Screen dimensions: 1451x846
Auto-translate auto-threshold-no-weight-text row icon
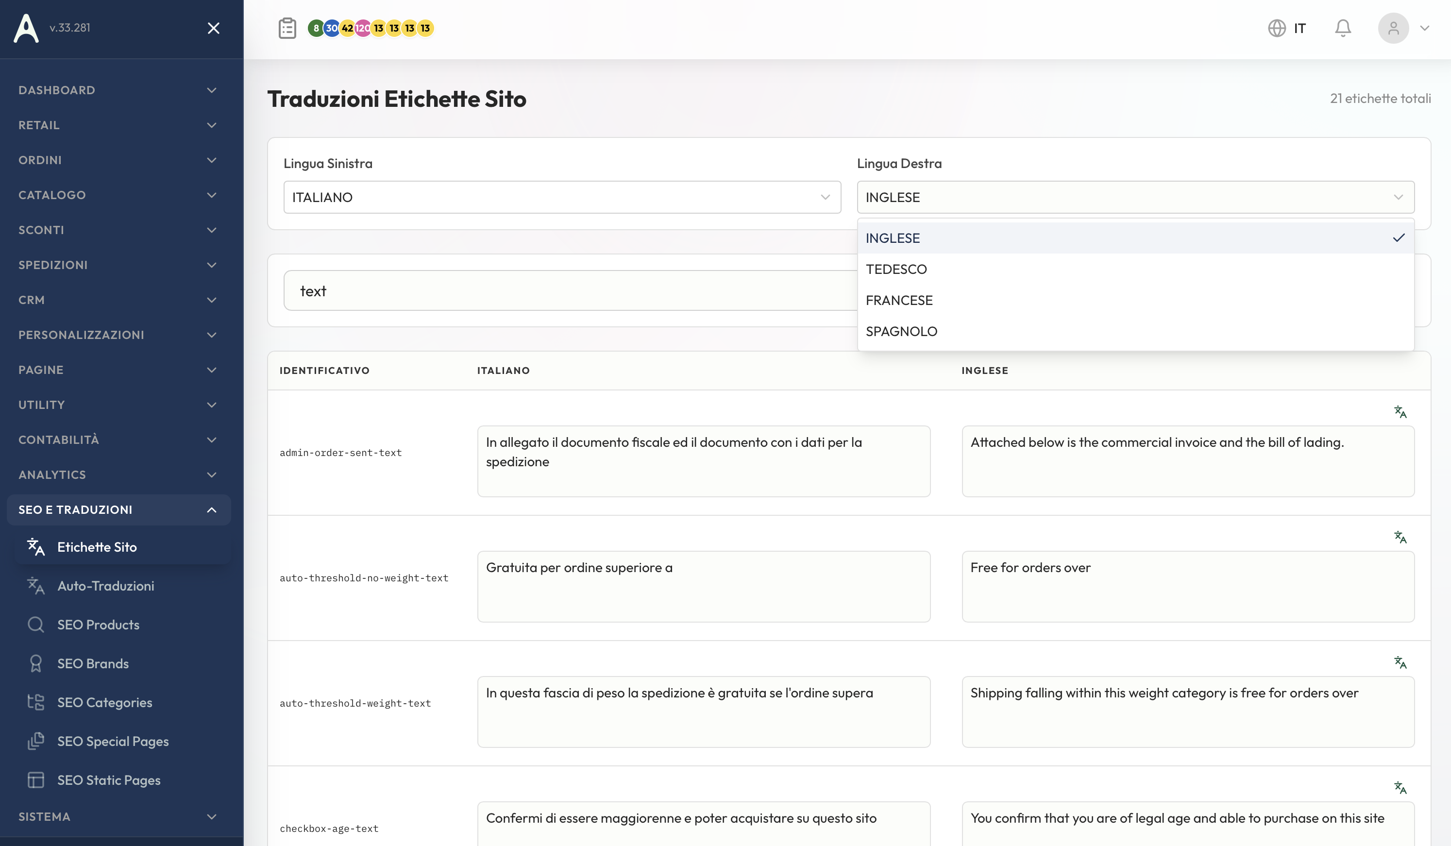coord(1400,537)
